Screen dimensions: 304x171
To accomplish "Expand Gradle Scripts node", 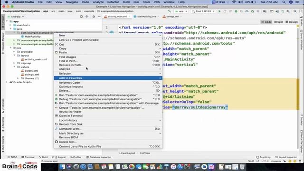I will (7, 82).
